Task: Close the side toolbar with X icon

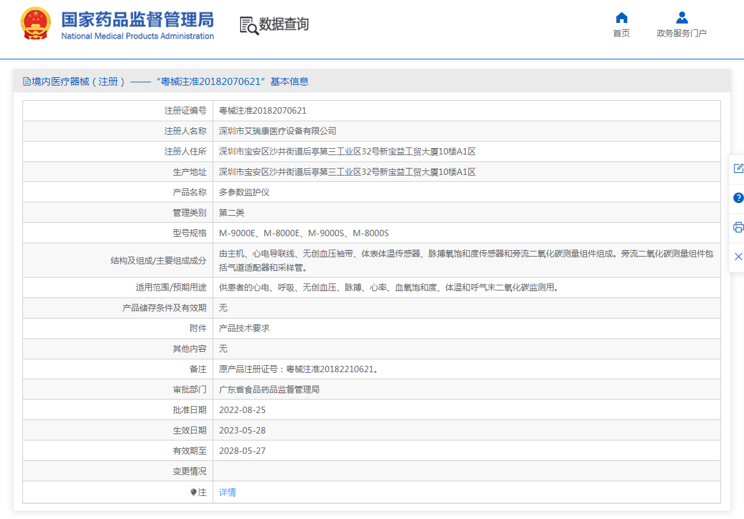Action: tap(738, 257)
